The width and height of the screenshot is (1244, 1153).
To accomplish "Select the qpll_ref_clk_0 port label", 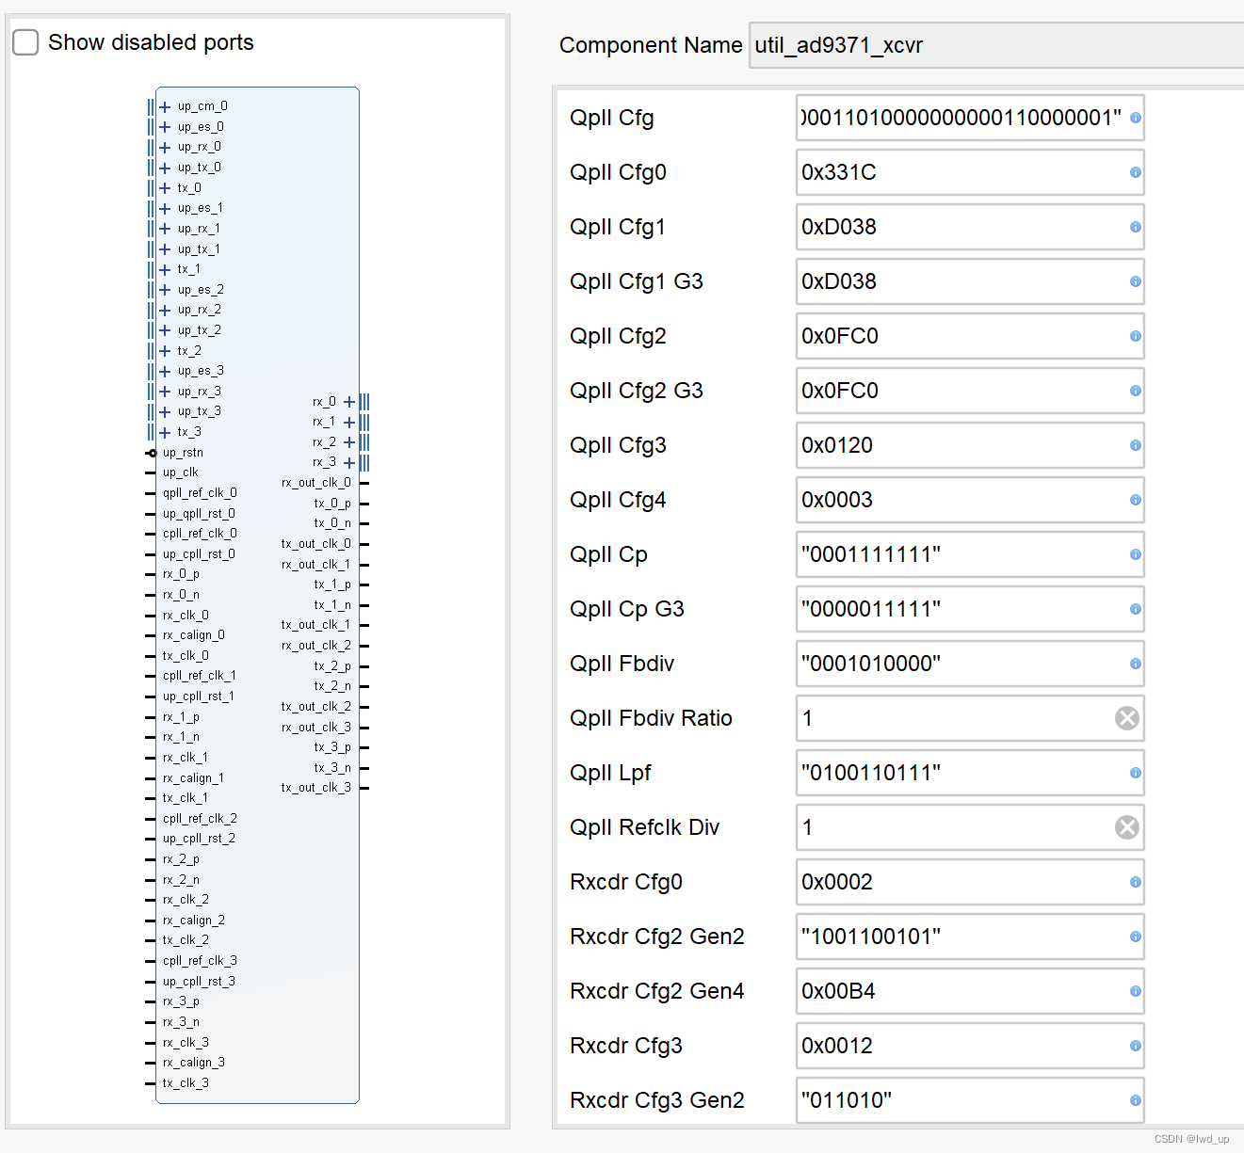I will 200,493.
